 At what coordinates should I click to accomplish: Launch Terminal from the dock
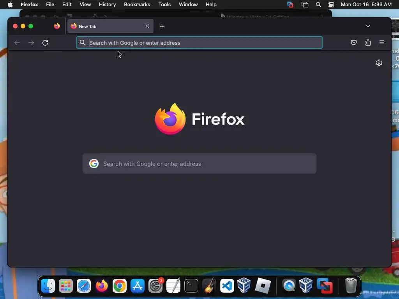(191, 286)
